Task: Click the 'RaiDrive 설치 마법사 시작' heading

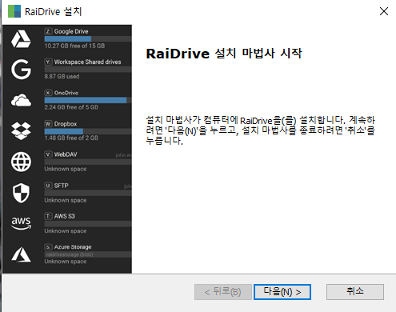Action: click(224, 54)
